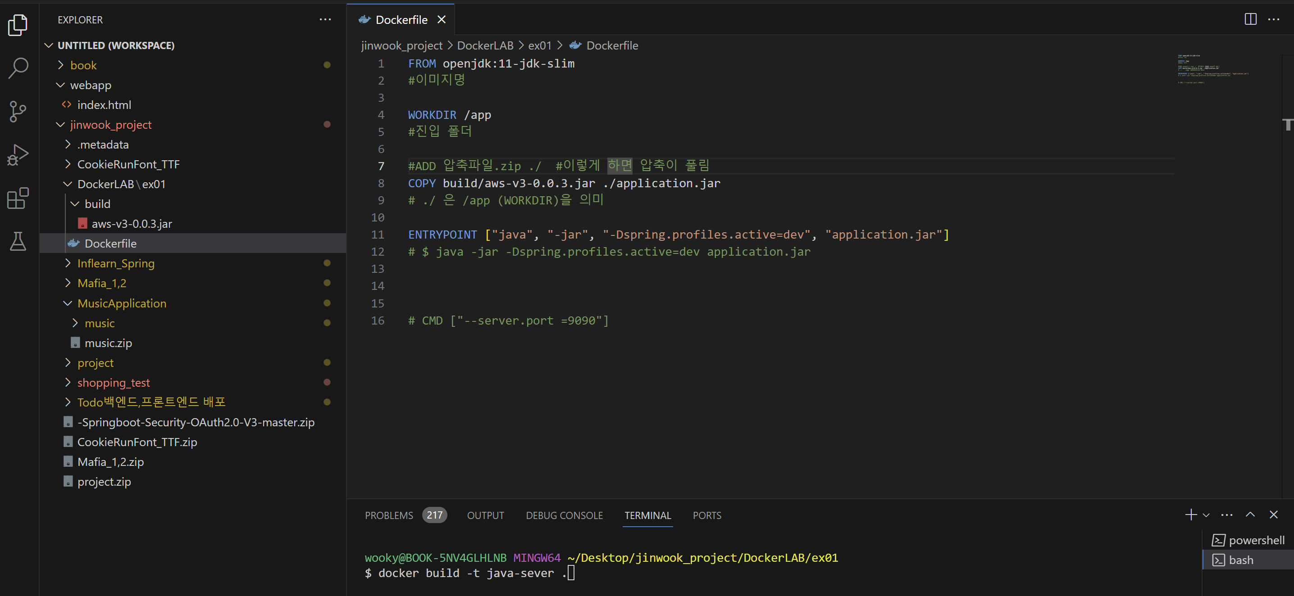
Task: Switch to the PROBLEMS tab
Action: [x=389, y=515]
